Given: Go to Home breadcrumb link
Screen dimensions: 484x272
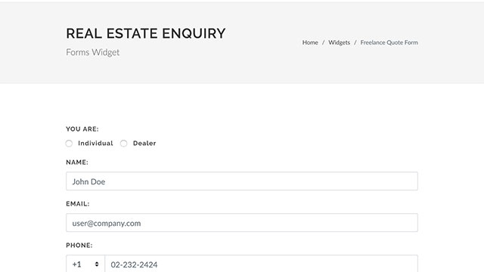Looking at the screenshot, I should coord(310,42).
